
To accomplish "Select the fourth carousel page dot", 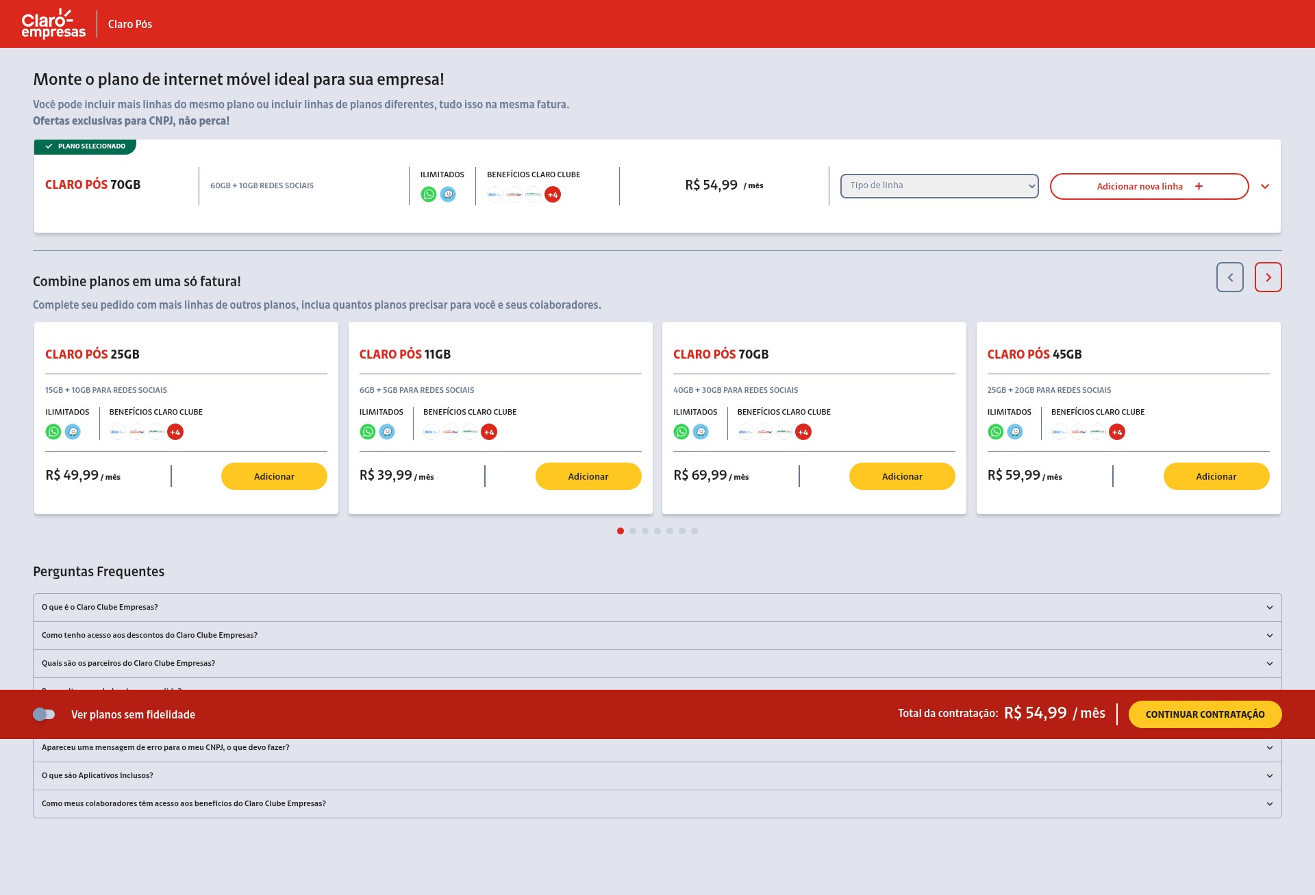I will point(657,531).
